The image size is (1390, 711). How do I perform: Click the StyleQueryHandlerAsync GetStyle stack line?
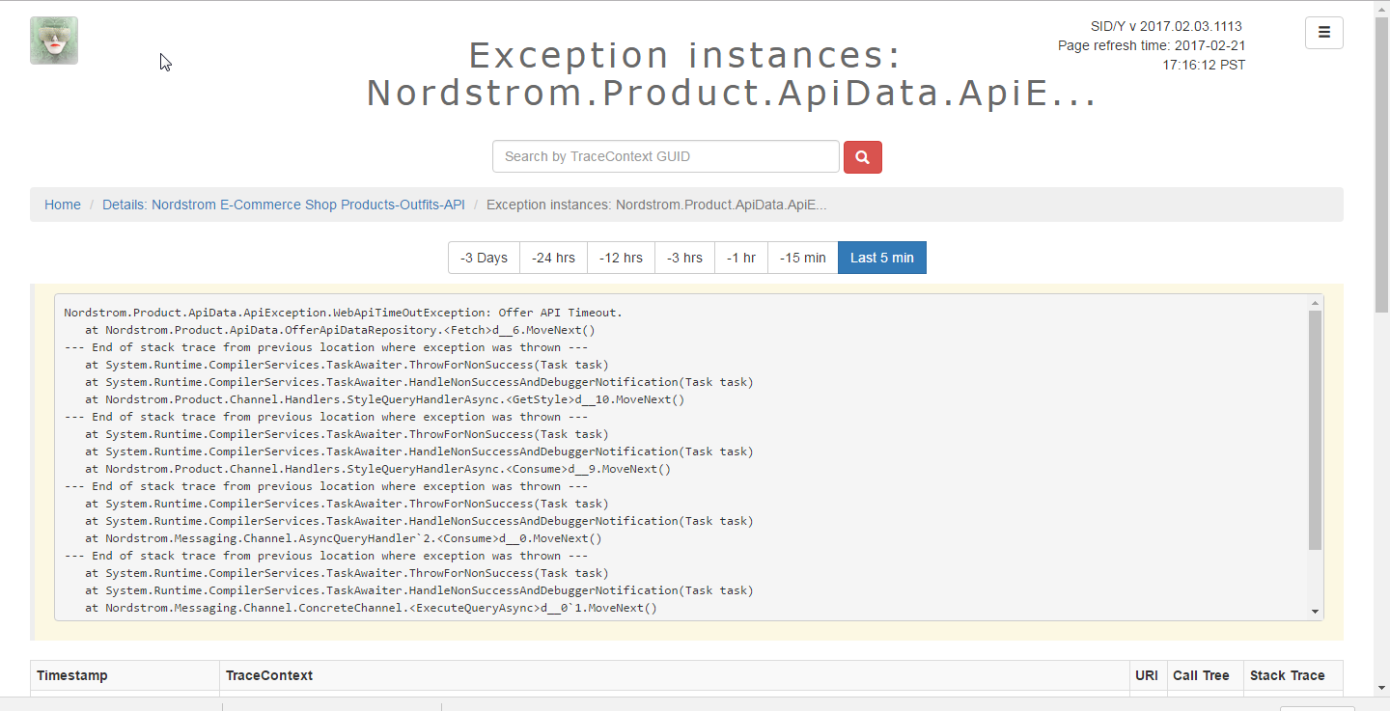coord(384,399)
